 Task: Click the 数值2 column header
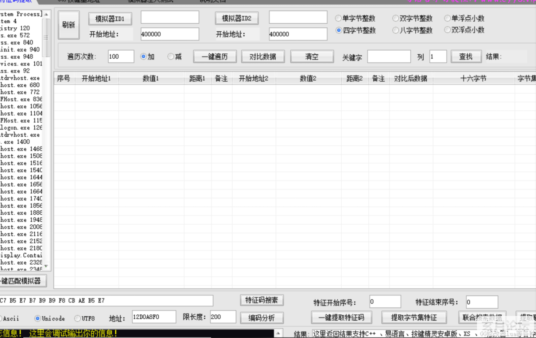pyautogui.click(x=308, y=79)
